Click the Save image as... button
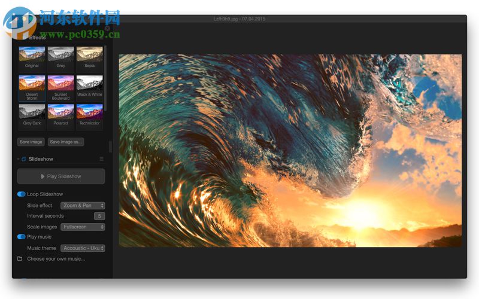Screen dimensions: 479x299 66,142
